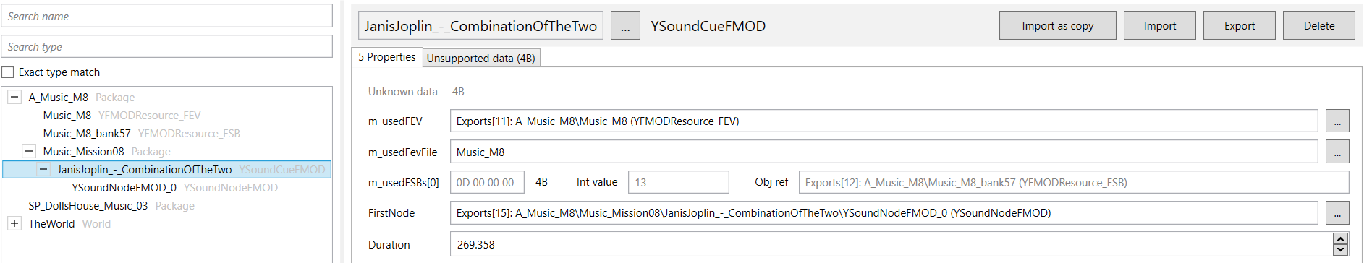The height and width of the screenshot is (263, 1364).
Task: Click the Export button
Action: click(1239, 26)
